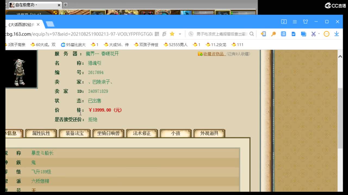Screen dimensions: 348x195
Task: Open a new tab beside 大话西游2 tab
Action: [50, 24]
